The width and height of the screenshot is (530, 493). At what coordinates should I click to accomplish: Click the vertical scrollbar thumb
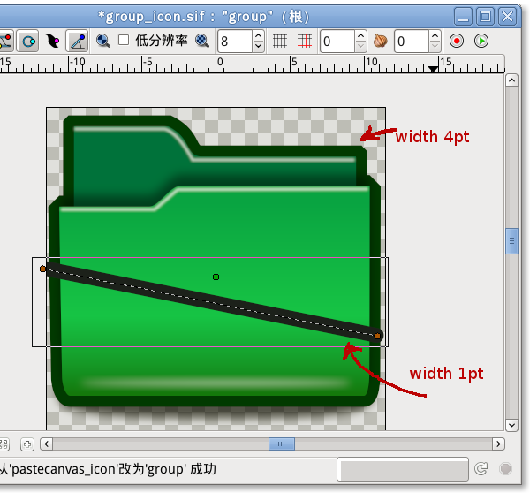point(511,240)
